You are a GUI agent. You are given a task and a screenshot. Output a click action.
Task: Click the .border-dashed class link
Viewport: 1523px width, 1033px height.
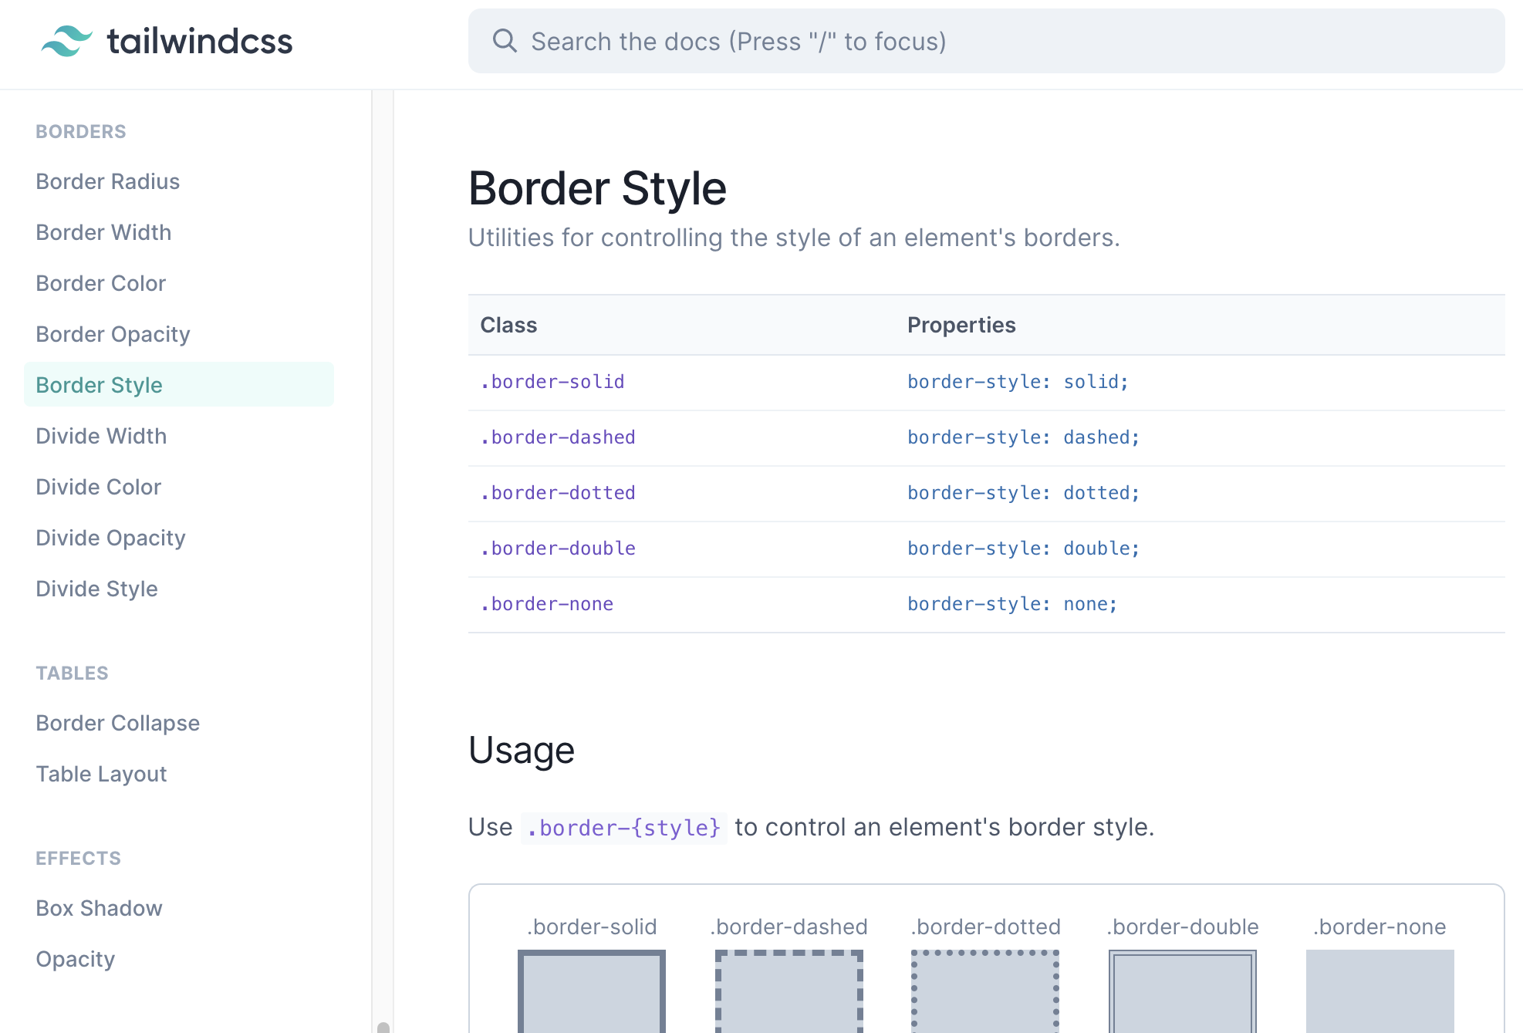click(x=557, y=437)
